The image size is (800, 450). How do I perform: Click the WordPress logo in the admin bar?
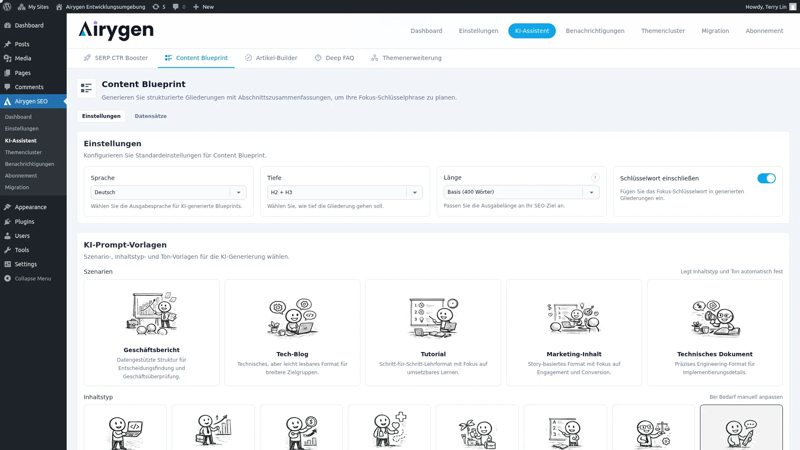coord(7,7)
